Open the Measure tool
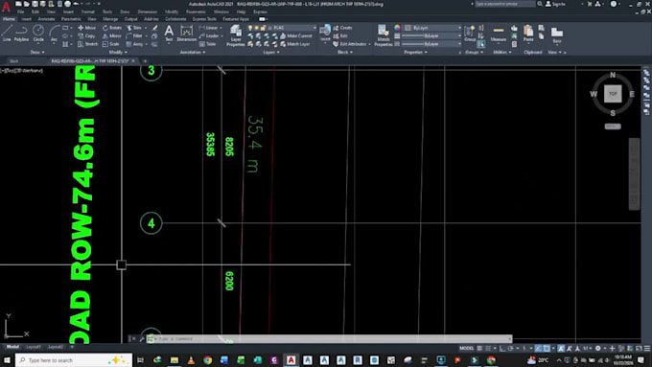Image resolution: width=652 pixels, height=367 pixels. click(499, 34)
